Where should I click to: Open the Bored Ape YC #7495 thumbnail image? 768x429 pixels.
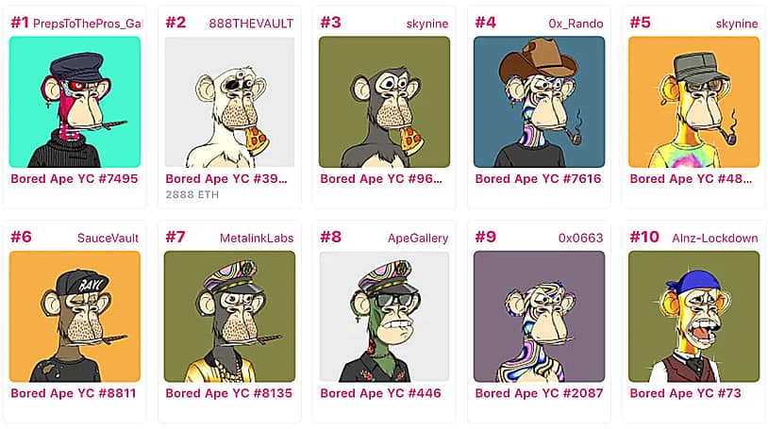click(75, 102)
